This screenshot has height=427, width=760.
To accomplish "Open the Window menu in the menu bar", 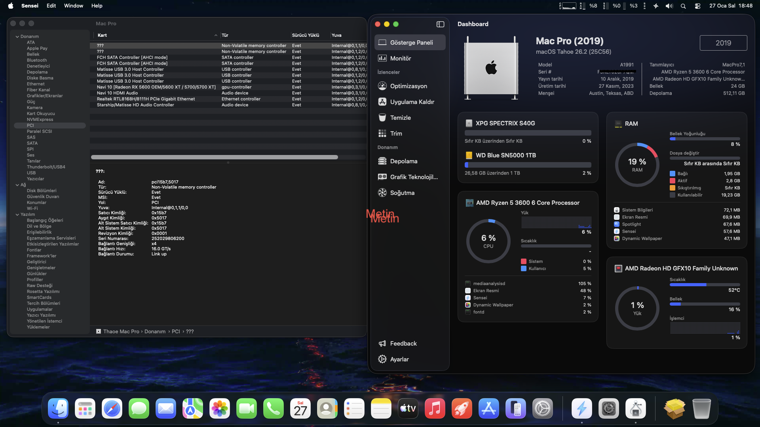I will (x=74, y=6).
